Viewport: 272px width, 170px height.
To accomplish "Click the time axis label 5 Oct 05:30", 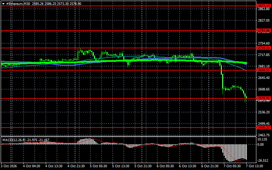I will point(98,166).
